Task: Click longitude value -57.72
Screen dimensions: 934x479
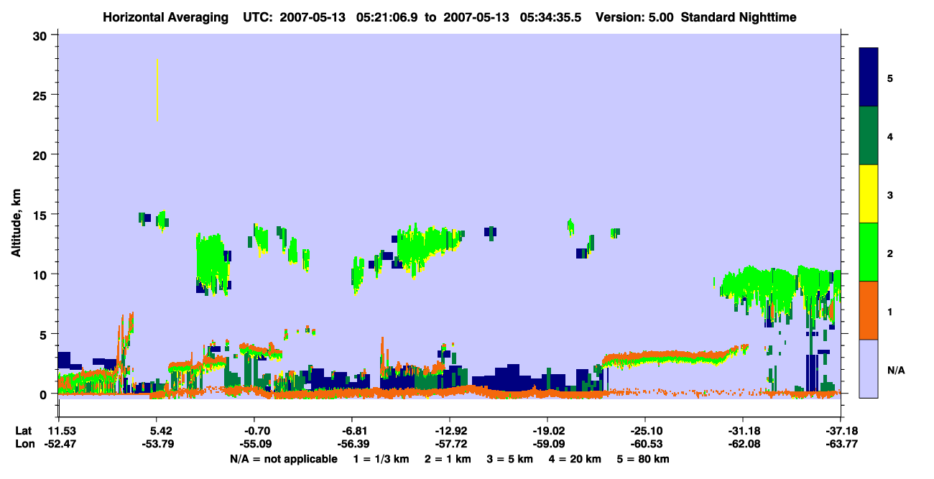Action: (x=450, y=445)
